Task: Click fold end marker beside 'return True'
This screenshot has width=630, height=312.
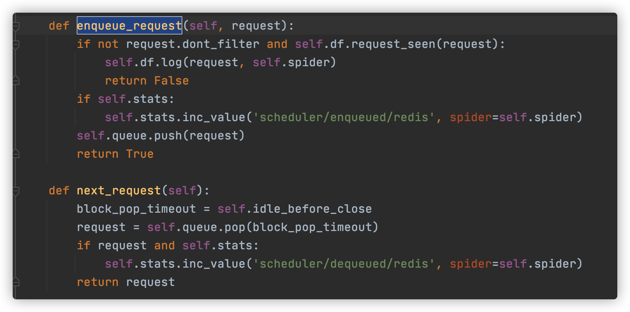Action: (x=16, y=154)
